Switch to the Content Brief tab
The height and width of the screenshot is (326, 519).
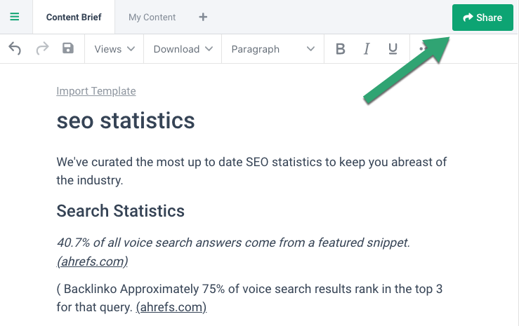coord(74,17)
